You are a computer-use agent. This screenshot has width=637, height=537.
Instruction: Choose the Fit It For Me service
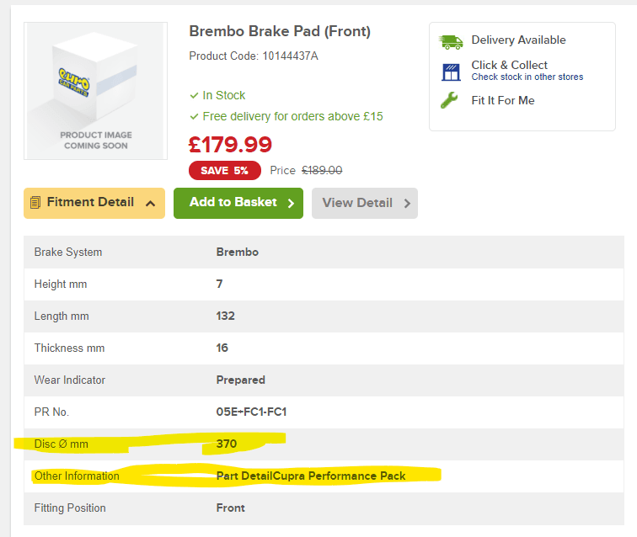tap(502, 101)
